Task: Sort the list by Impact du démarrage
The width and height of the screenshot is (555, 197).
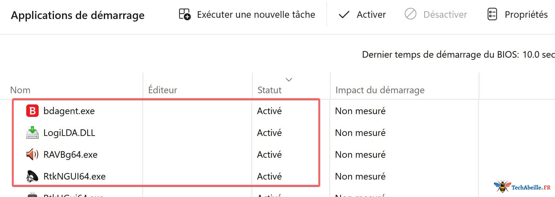Action: point(379,90)
